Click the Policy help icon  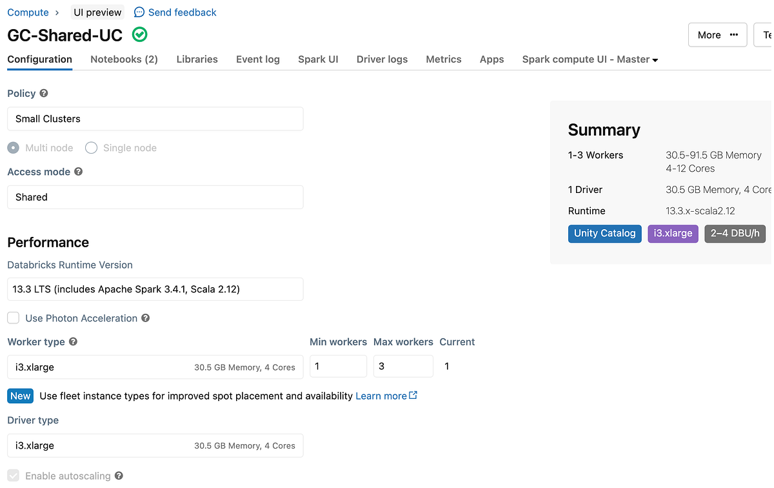(x=43, y=93)
